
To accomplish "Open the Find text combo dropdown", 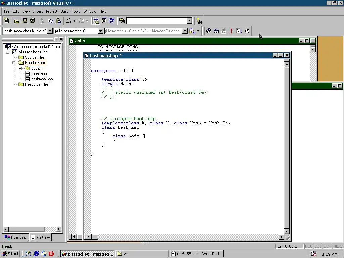I will (x=189, y=20).
